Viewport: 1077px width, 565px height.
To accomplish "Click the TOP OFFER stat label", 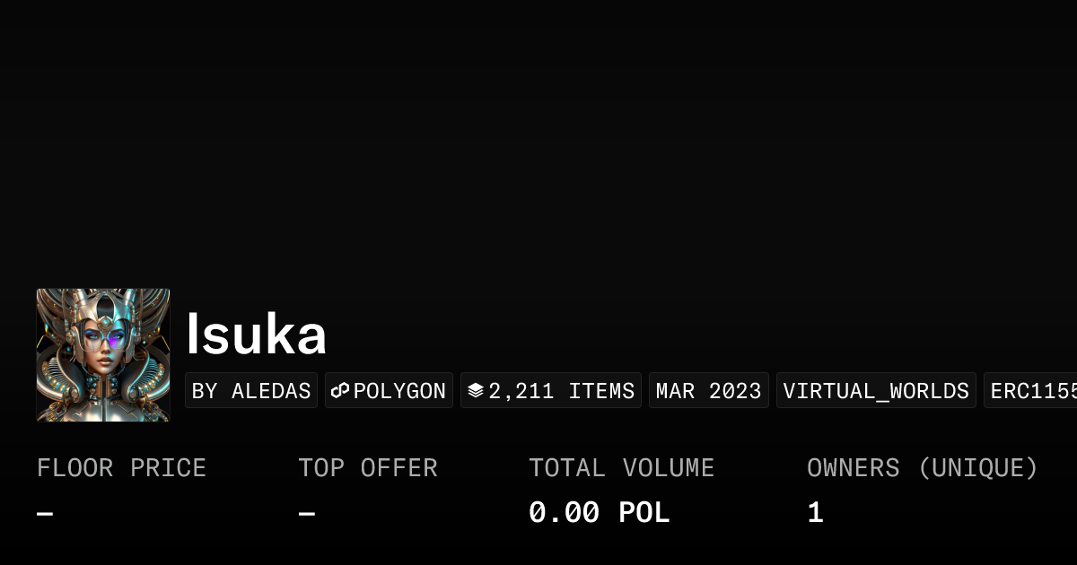I will point(368,467).
